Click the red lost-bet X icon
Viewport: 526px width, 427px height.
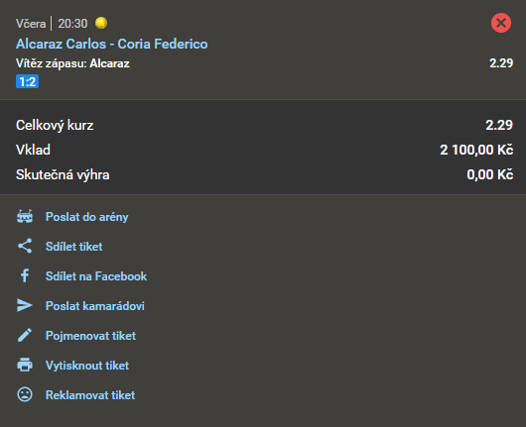pos(501,23)
